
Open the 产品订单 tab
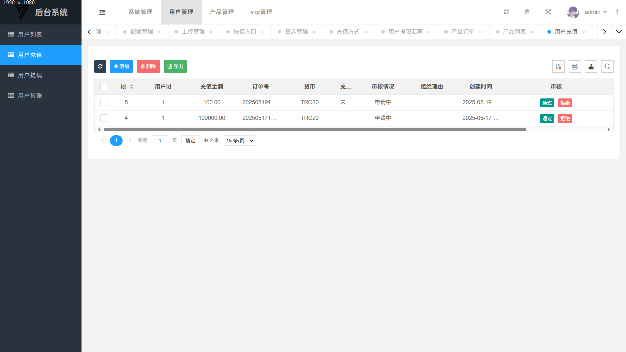point(462,32)
